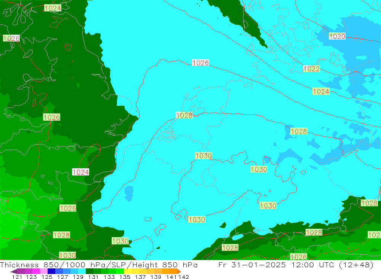Select the map title 'Thickness 850/1000 hPa/SLP/Height 850 hPa'
This screenshot has width=381, height=279.
click(99, 265)
